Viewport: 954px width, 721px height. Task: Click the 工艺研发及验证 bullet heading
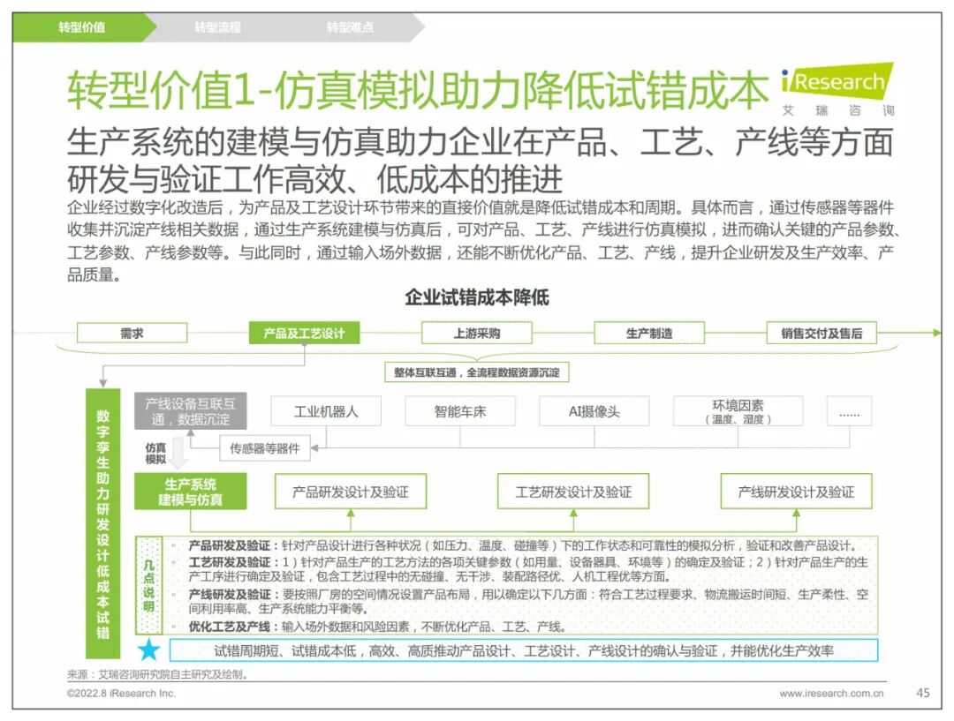point(233,562)
